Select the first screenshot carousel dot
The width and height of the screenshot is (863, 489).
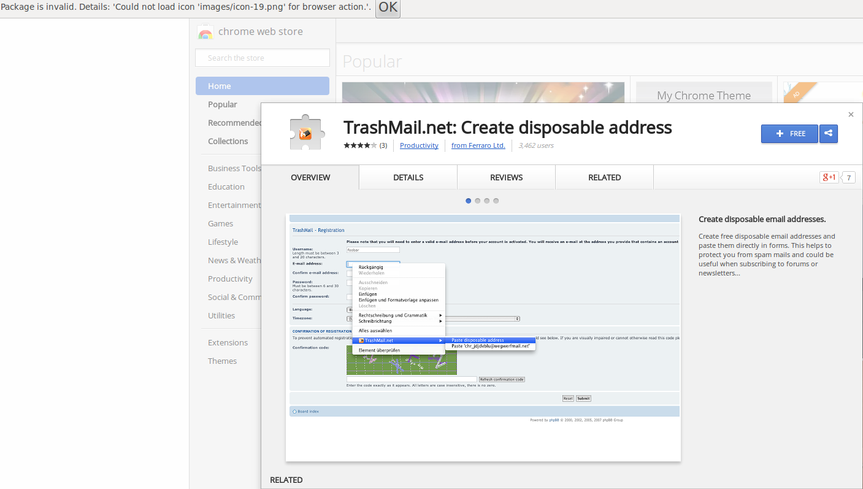[469, 201]
